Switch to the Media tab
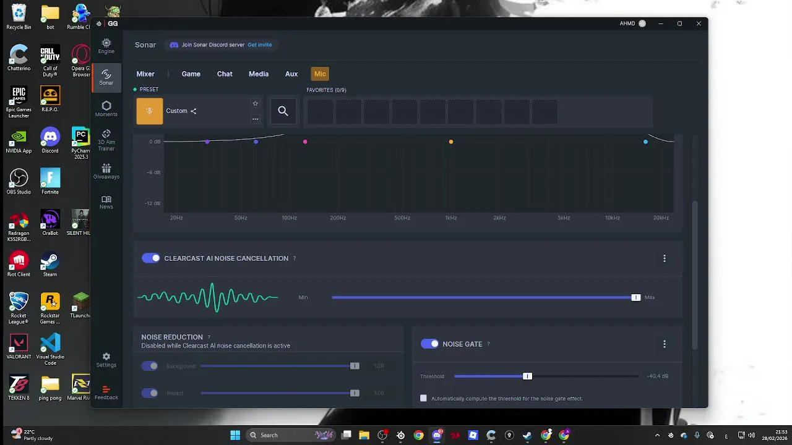The height and width of the screenshot is (445, 792). tap(259, 74)
